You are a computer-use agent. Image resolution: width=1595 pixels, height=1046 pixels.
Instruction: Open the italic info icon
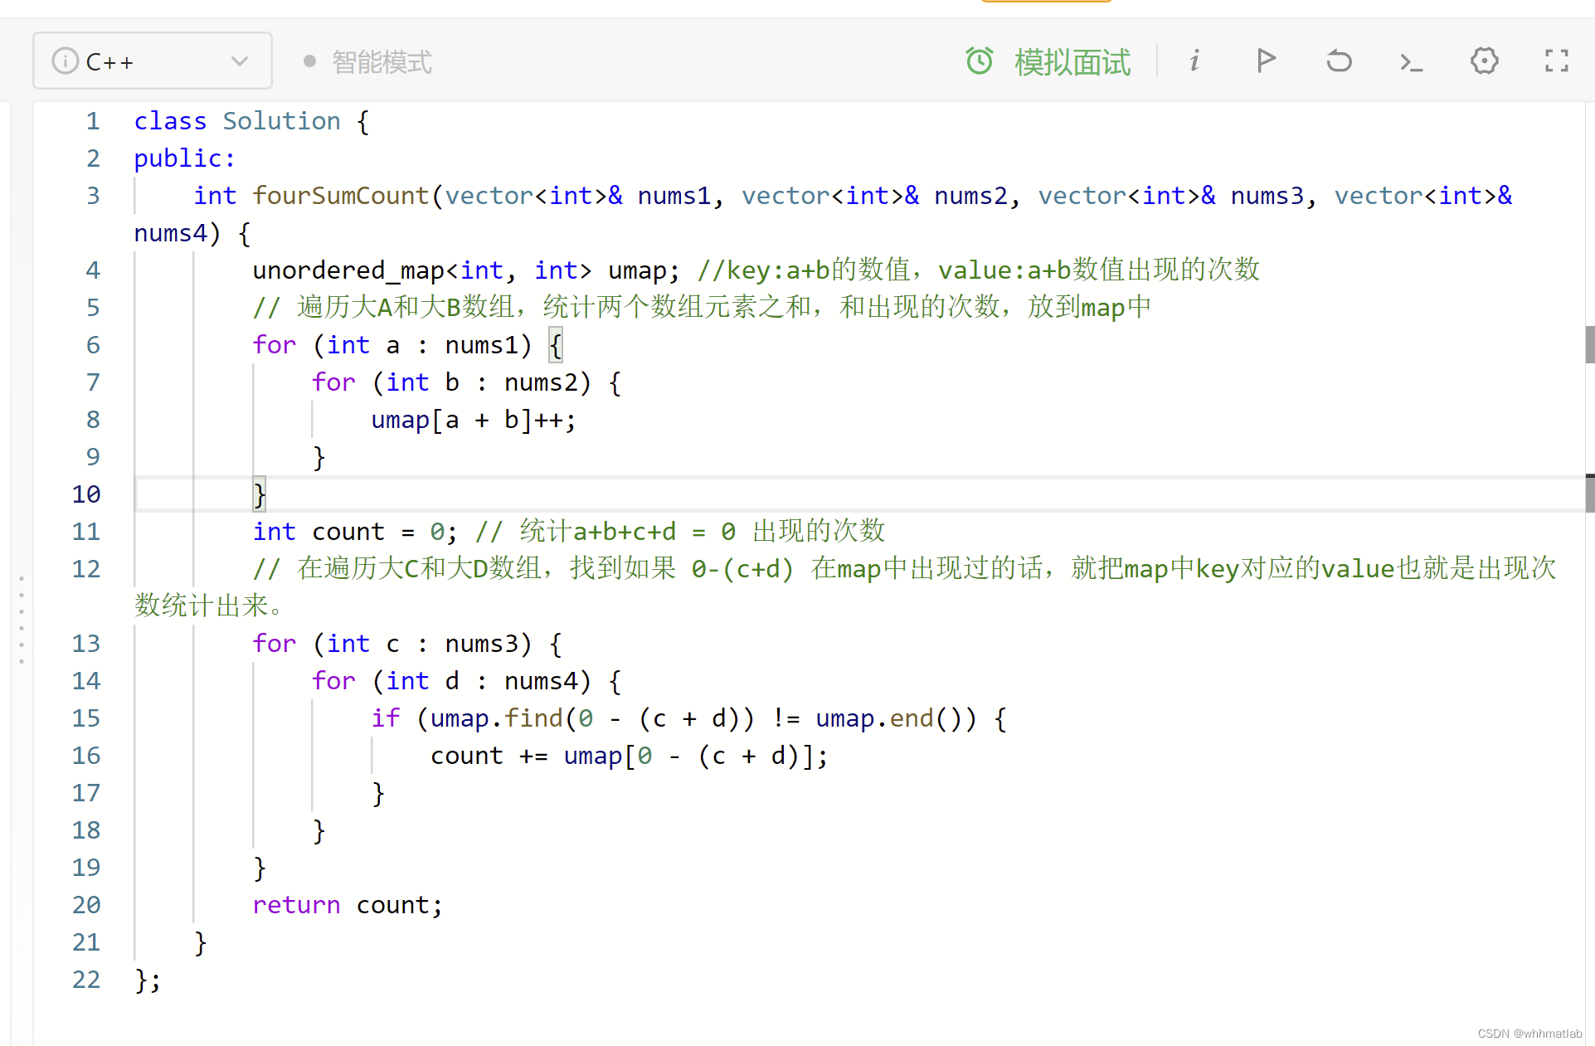pyautogui.click(x=1194, y=61)
